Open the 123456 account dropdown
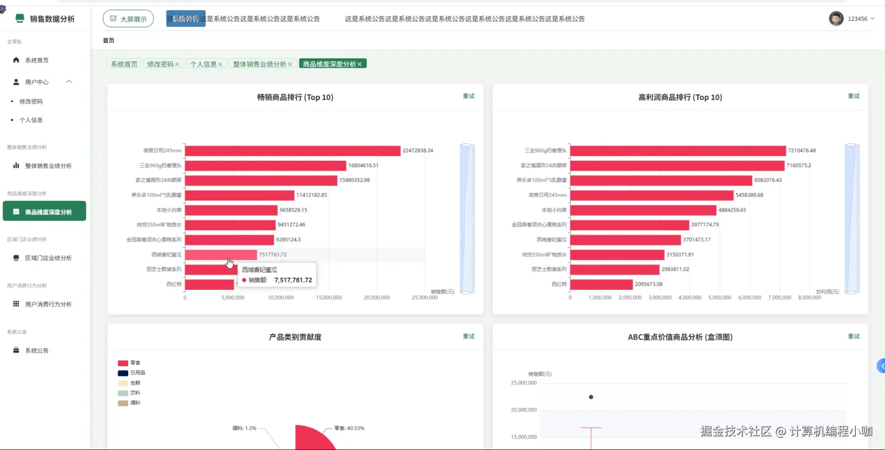885x450 pixels. (x=852, y=19)
